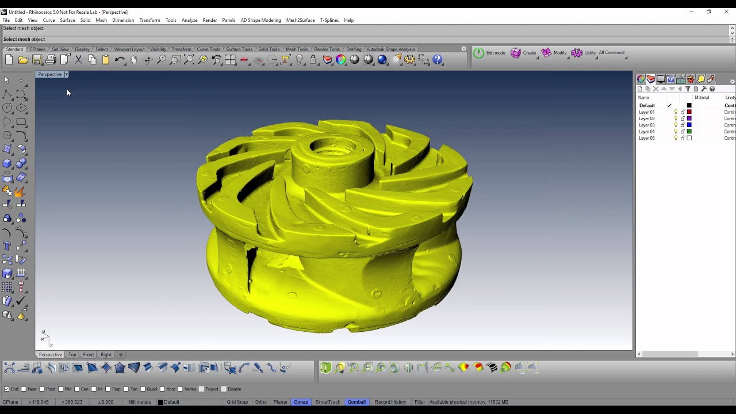736x414 pixels.
Task: Open the Analyze menu
Action: 190,20
